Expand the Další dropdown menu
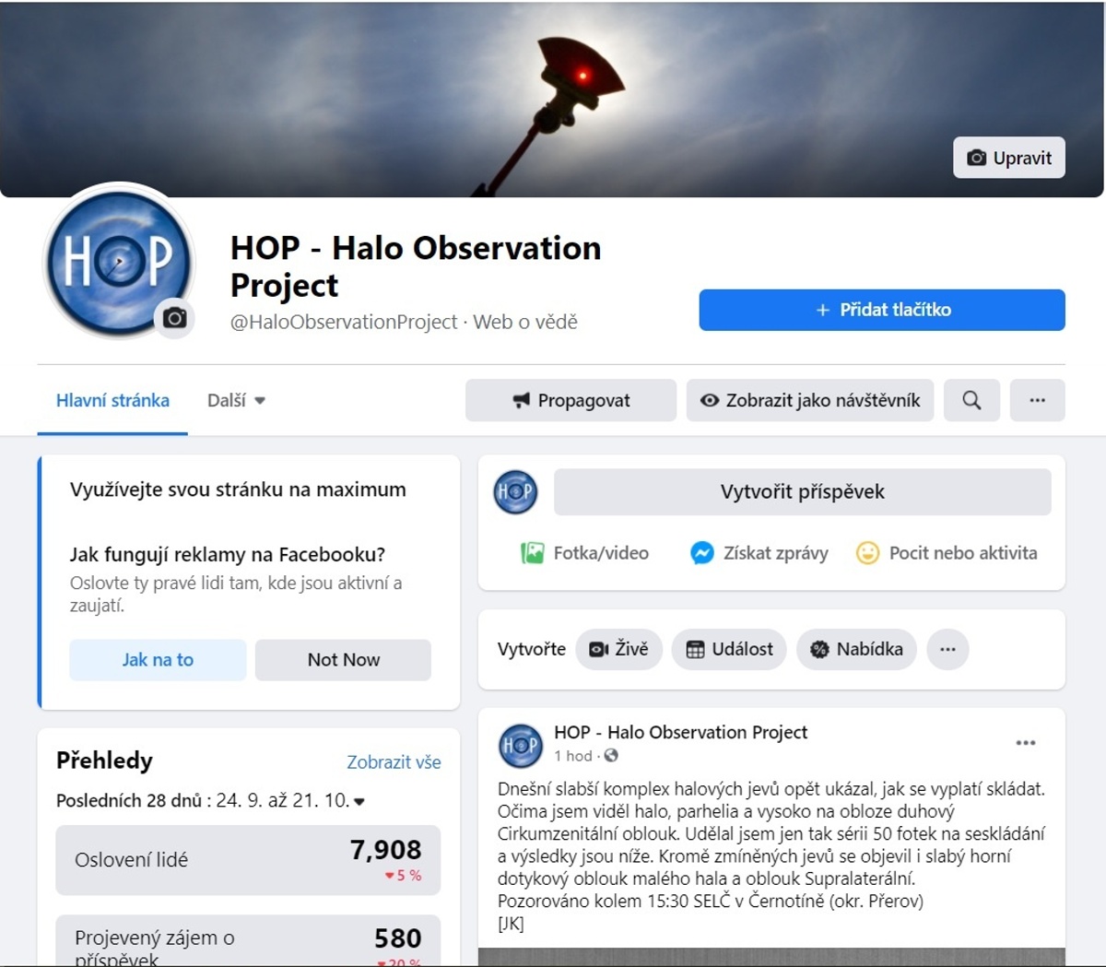 click(x=237, y=400)
